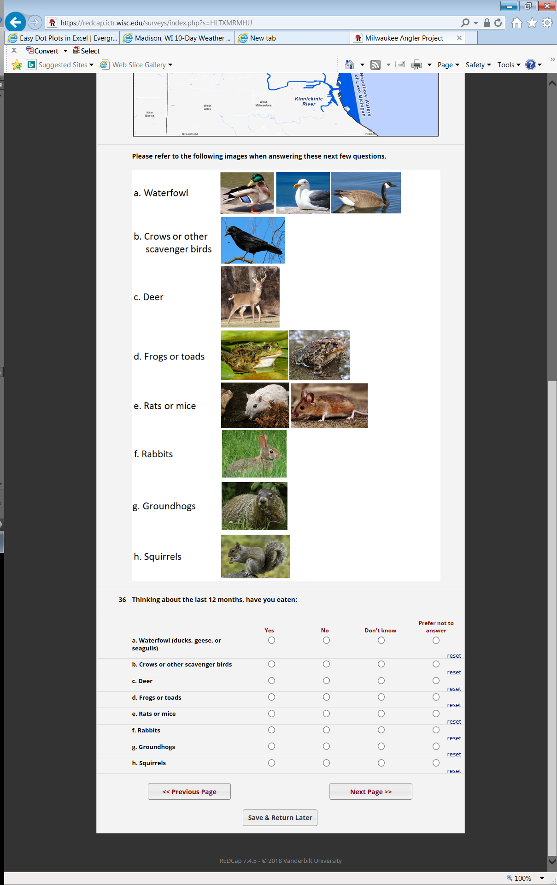
Task: Click the Select toolbar icon
Action: (76, 50)
